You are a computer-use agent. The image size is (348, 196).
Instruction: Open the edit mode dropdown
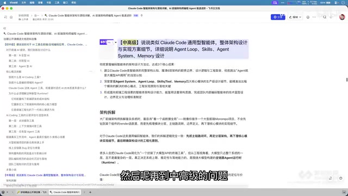[295, 17]
